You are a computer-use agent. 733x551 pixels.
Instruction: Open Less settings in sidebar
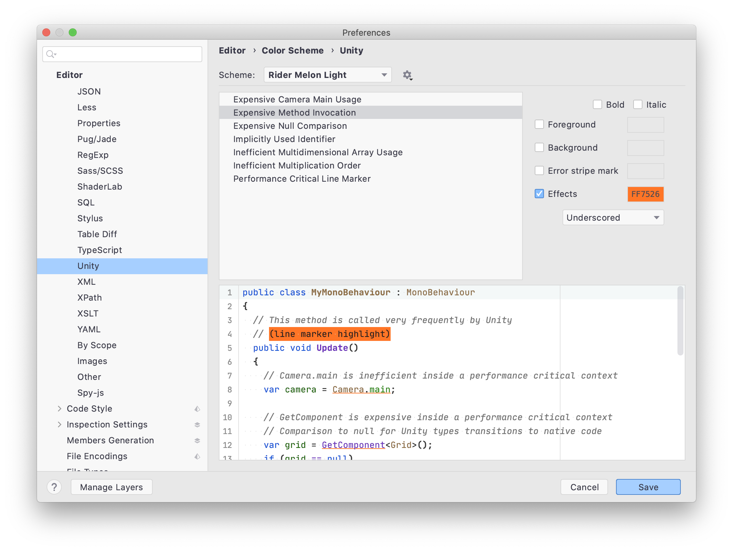(x=122, y=108)
